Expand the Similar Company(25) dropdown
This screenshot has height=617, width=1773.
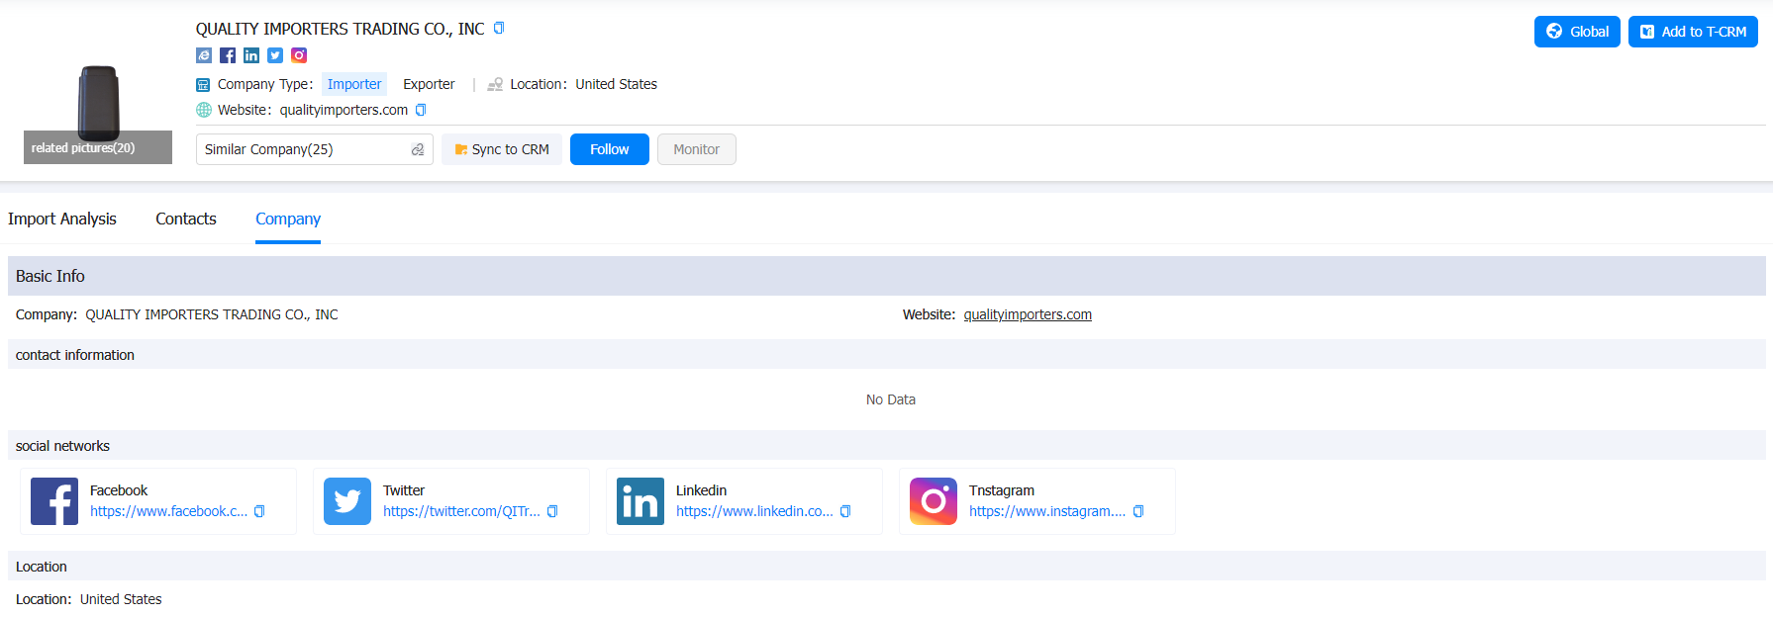pyautogui.click(x=315, y=149)
